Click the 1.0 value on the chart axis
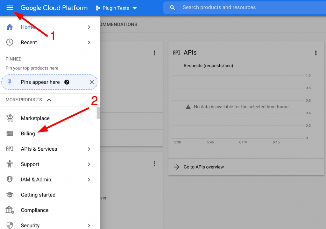The height and width of the screenshot is (229, 326). [x=308, y=75]
